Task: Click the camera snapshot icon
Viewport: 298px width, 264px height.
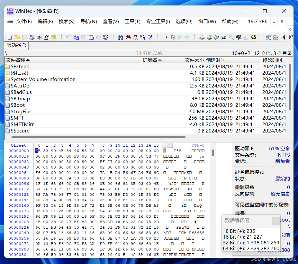Action: click(239, 37)
